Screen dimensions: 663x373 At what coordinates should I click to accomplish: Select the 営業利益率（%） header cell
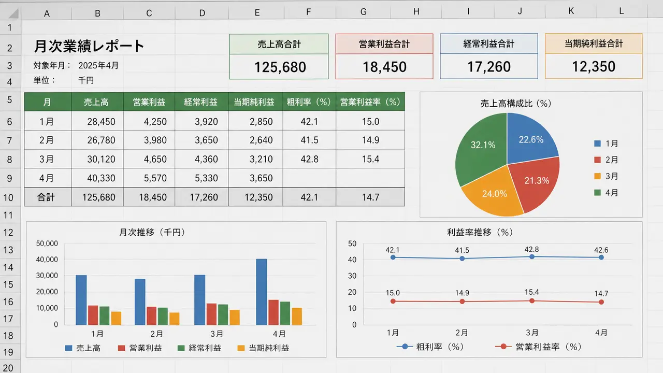(x=370, y=102)
